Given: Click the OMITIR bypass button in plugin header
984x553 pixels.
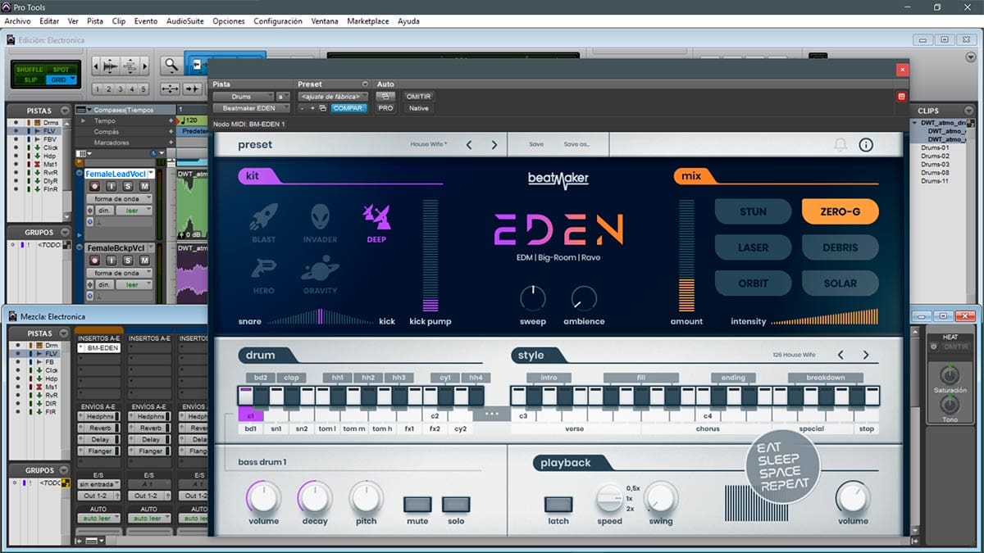Looking at the screenshot, I should point(418,97).
